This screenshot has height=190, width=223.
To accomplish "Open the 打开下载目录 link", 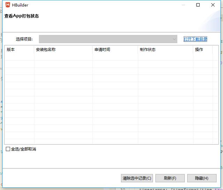I will pos(195,39).
